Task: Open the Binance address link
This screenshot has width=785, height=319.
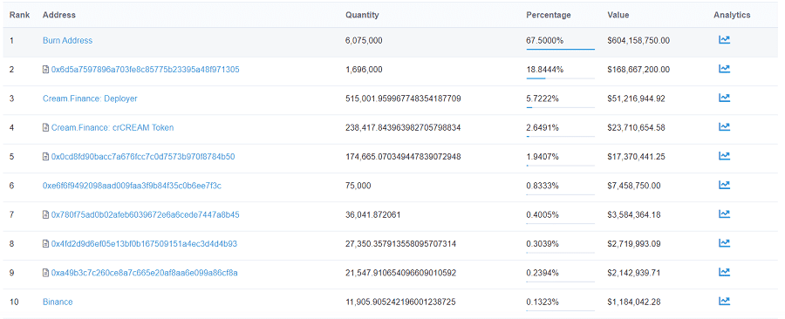Action: (x=58, y=302)
